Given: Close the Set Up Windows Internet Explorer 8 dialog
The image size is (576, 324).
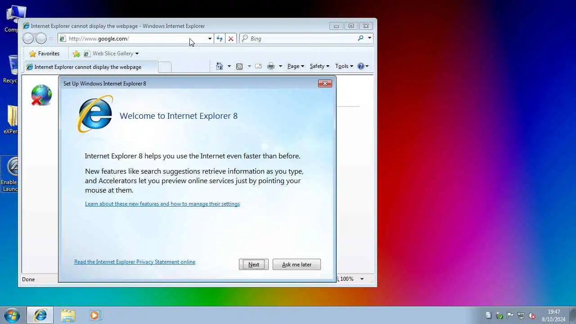Looking at the screenshot, I should (x=325, y=83).
